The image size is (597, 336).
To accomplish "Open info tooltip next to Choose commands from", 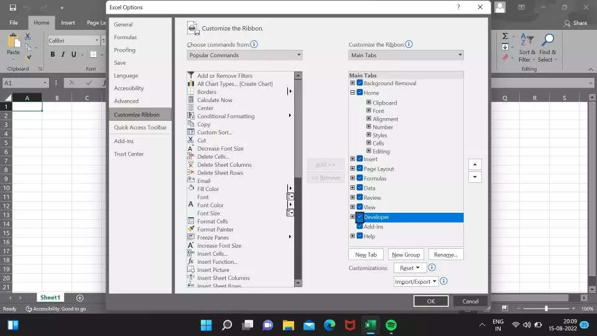I will point(254,44).
